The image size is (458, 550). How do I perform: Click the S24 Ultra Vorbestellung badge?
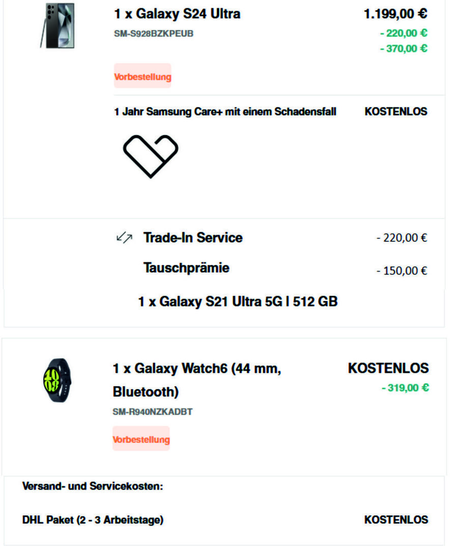[142, 77]
